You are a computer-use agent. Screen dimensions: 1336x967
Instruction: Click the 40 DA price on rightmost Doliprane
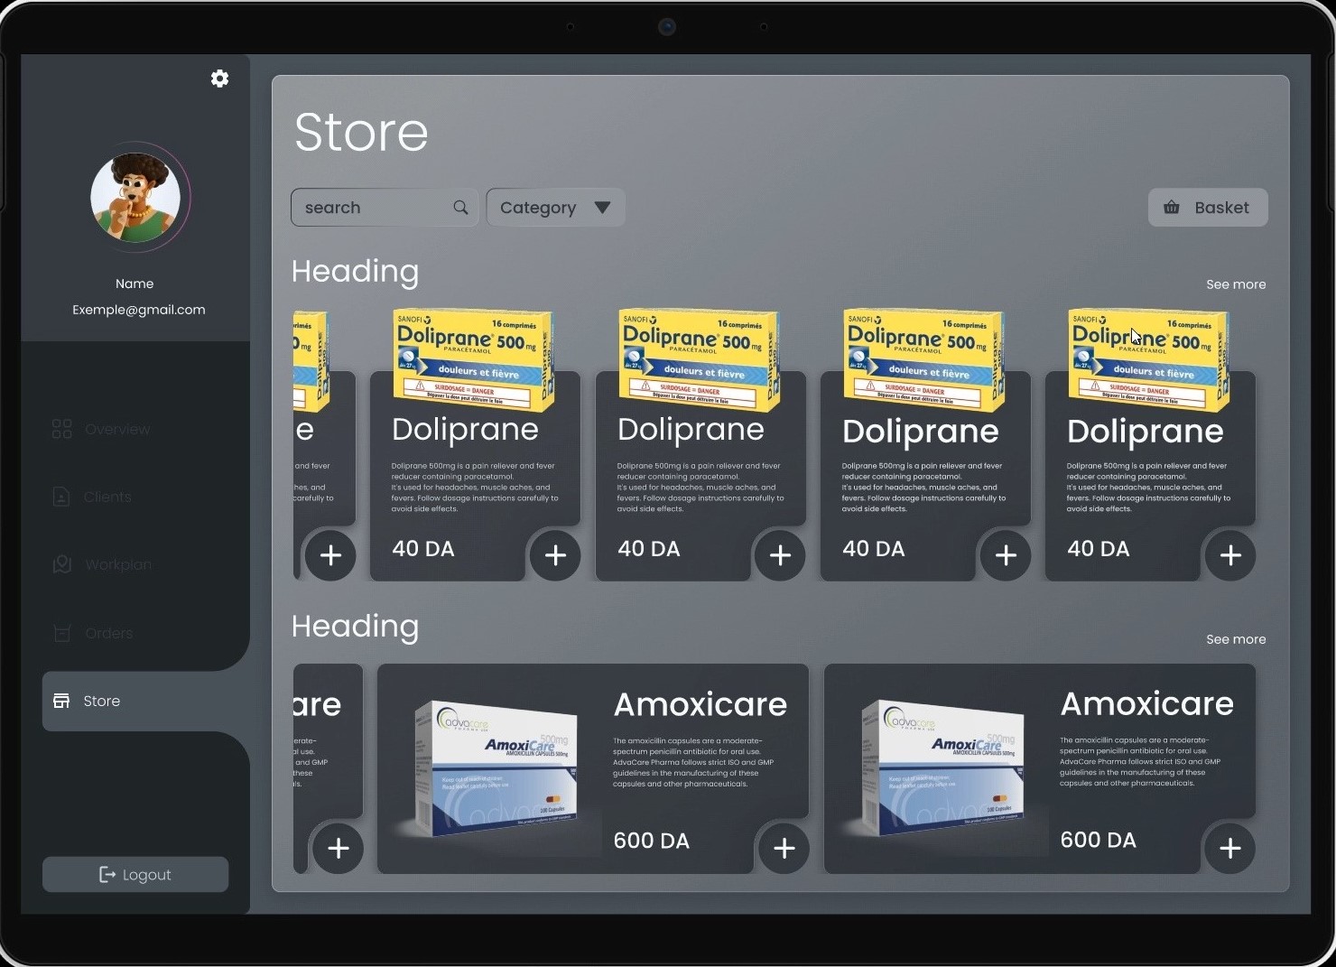1098,549
